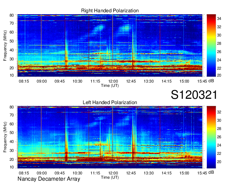
Task: Click 14:15 time tick under Right Handed plot
Action: click(166, 81)
